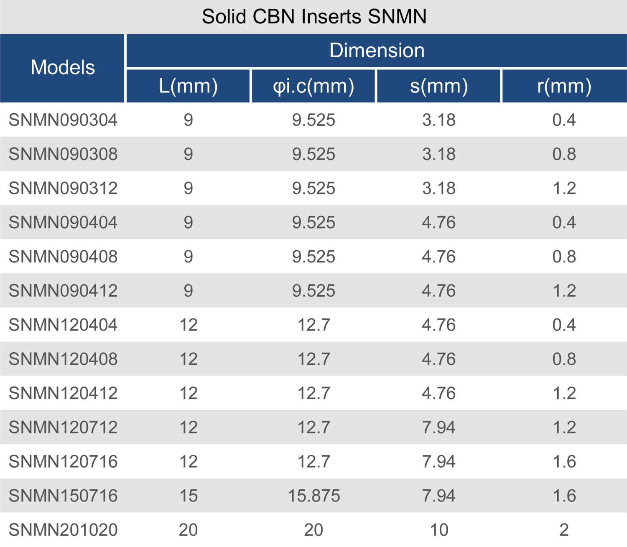Click the r(mm) column header

coord(564,86)
